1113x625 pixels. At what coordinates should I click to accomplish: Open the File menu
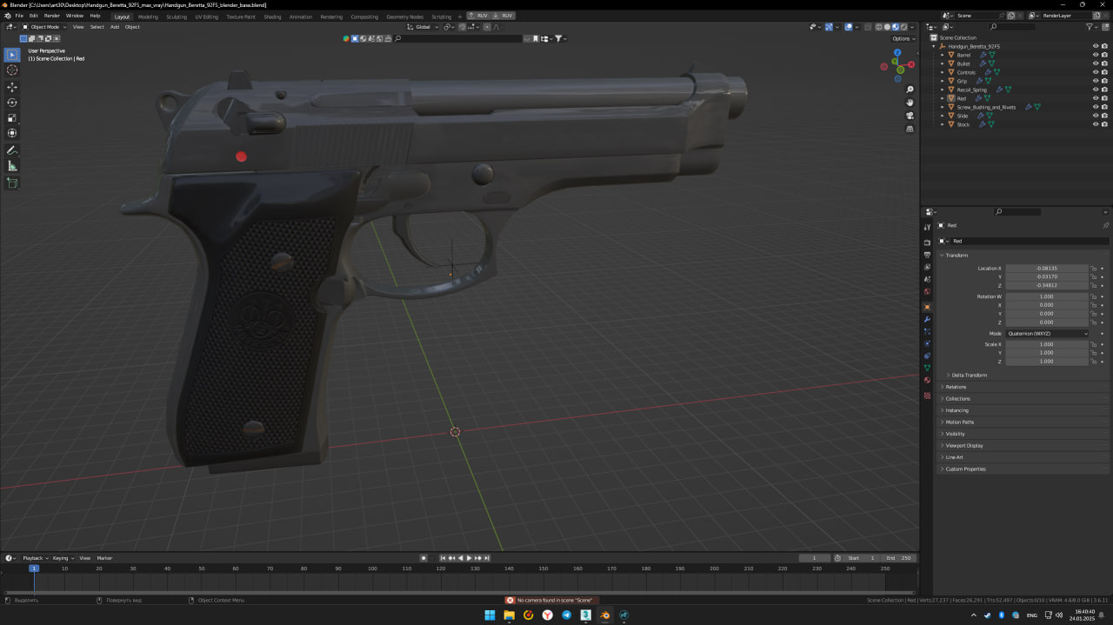pos(18,16)
